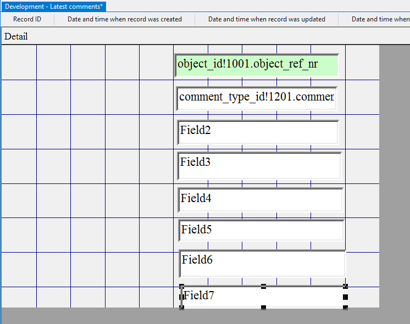Viewport: 410px width, 324px height.
Task: Click the partially visible rightmost date header
Action: click(x=380, y=19)
